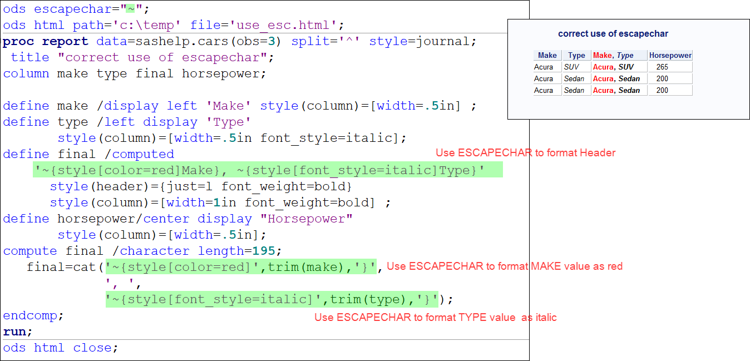The height and width of the screenshot is (361, 750).
Task: Click the Type column header in output table
Action: [x=576, y=55]
